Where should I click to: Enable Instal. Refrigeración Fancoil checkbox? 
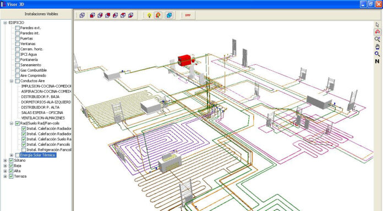click(x=24, y=150)
